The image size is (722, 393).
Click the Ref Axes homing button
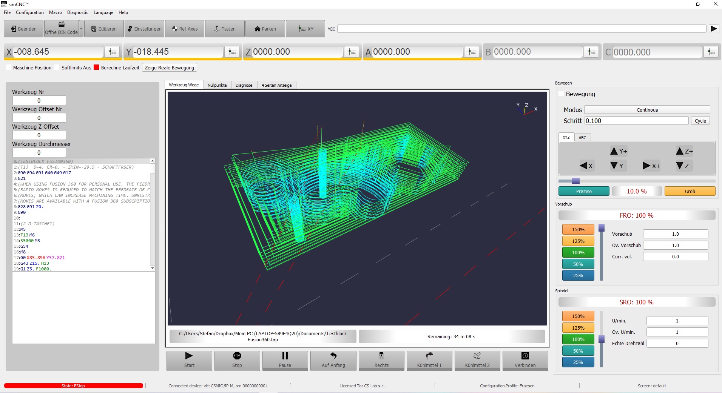[x=185, y=29]
